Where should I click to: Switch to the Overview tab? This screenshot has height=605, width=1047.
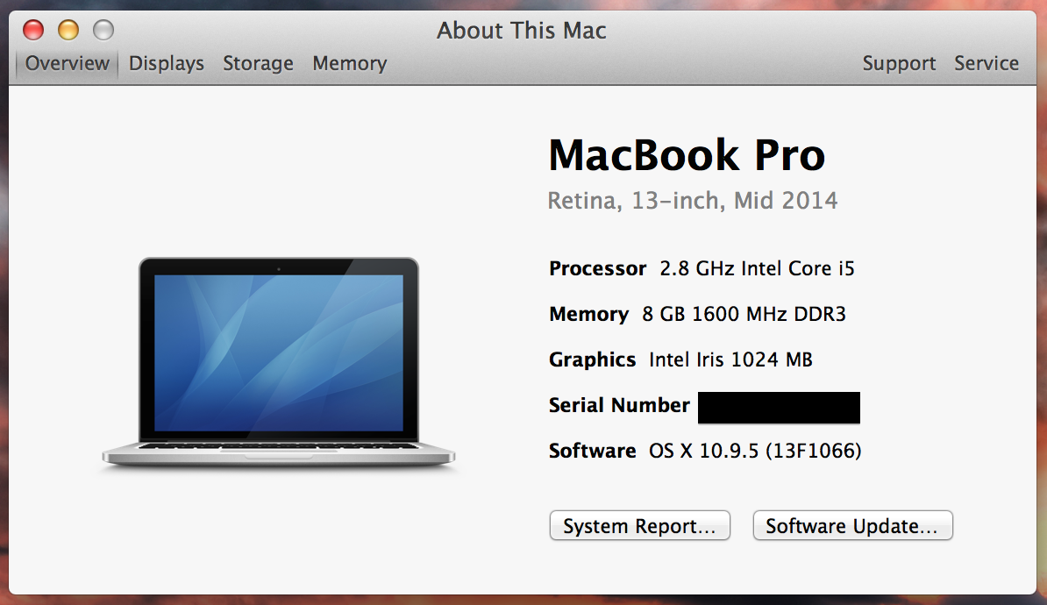[67, 63]
